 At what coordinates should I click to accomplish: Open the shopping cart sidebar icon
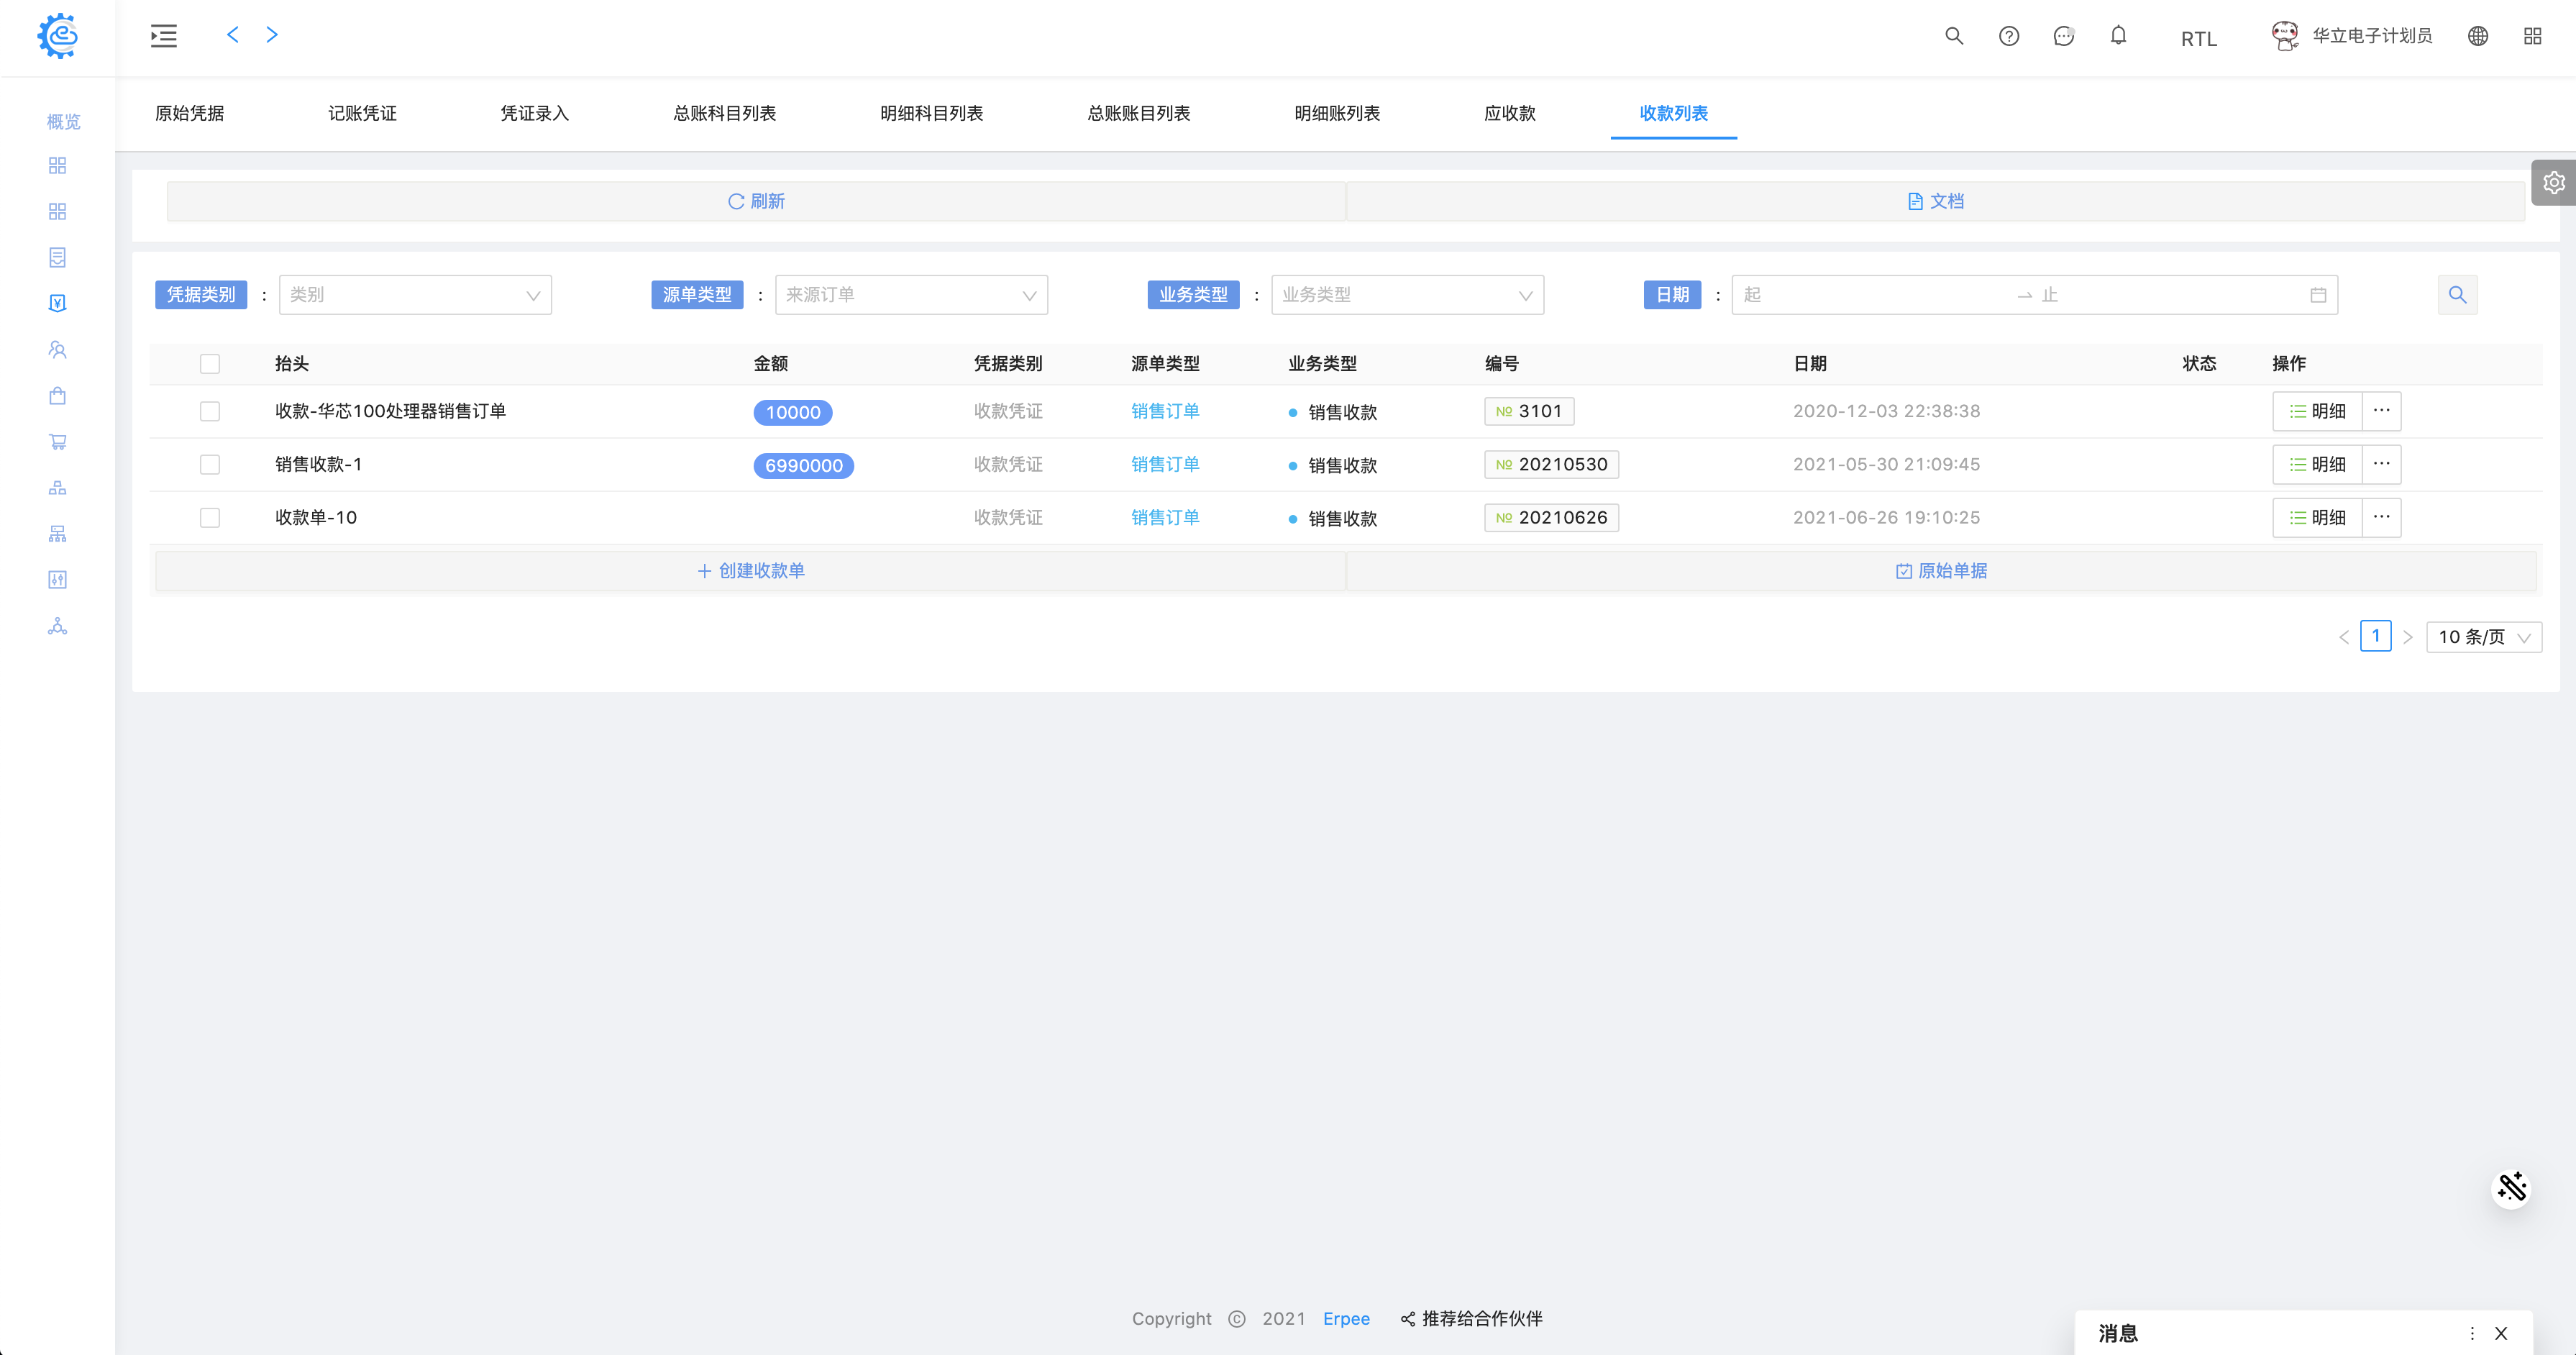57,441
